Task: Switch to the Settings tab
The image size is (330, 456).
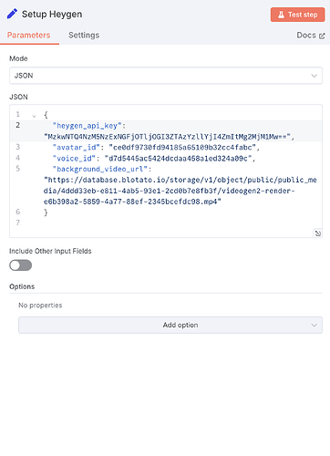Action: (84, 36)
